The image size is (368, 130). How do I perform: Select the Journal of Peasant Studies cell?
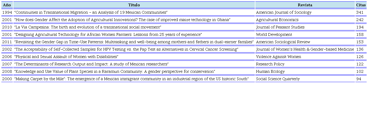pyautogui.click(x=280, y=27)
